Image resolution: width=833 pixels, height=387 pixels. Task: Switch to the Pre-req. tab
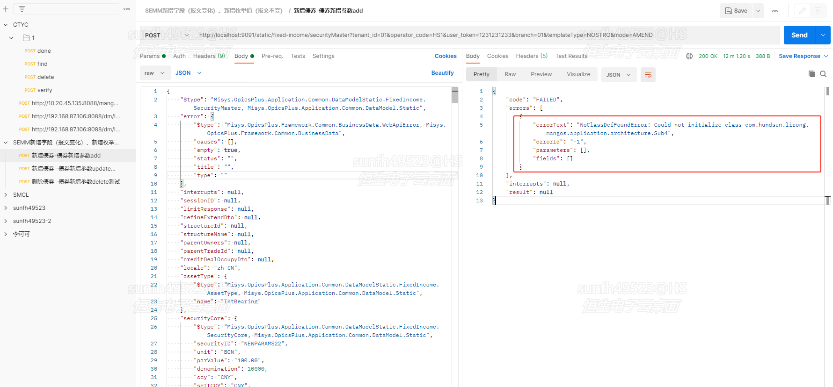272,56
